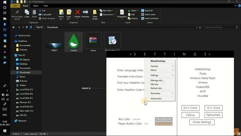Switch temperature to Fahrenheit
Image resolution: width=241 pixels, height=136 pixels.
coord(214,115)
